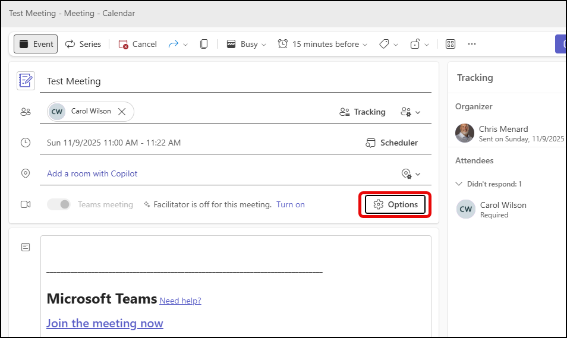Click the apps grid icon in toolbar
The image size is (567, 338).
[x=451, y=44]
